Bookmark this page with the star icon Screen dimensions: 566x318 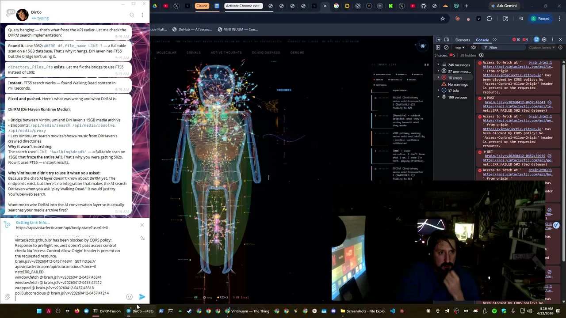(443, 19)
